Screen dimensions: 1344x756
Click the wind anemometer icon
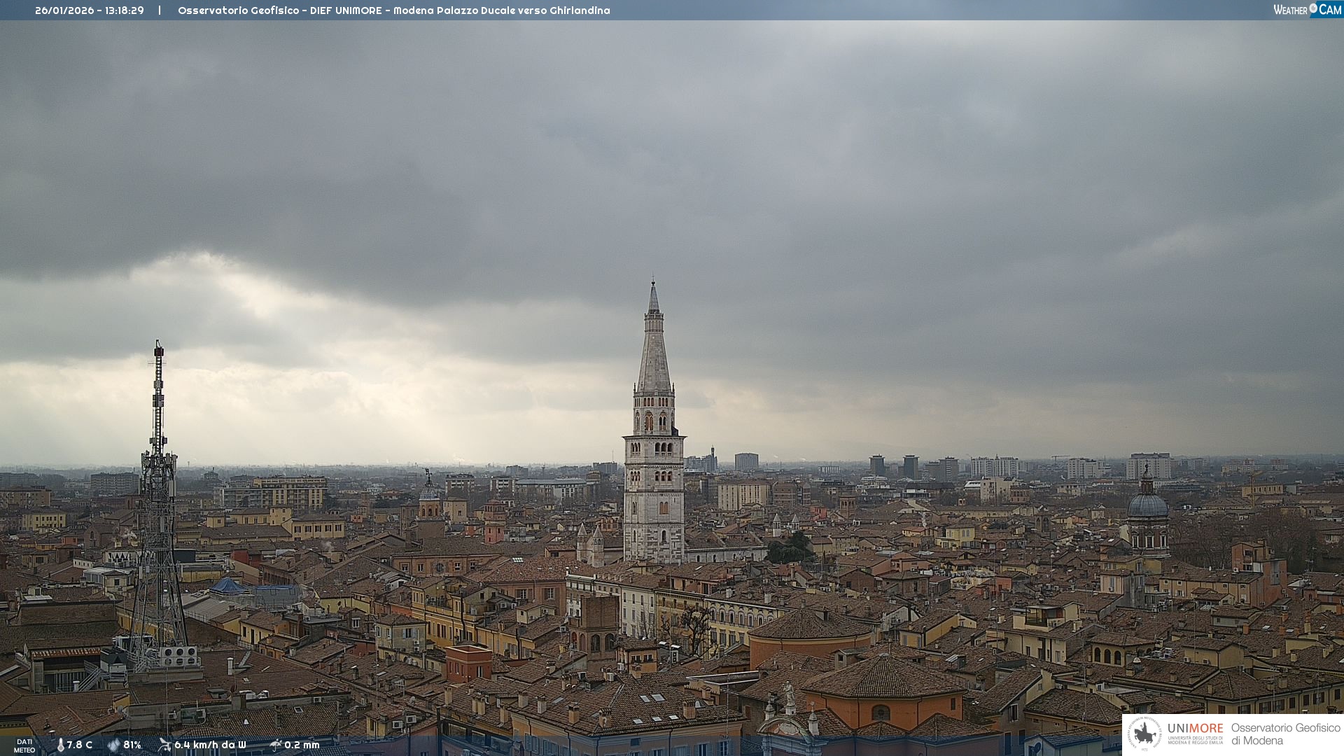[x=164, y=745]
